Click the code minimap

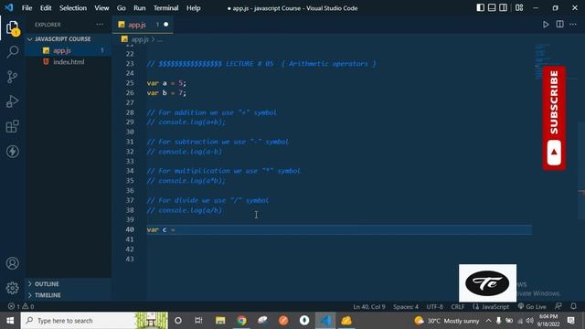pyautogui.click(x=543, y=61)
